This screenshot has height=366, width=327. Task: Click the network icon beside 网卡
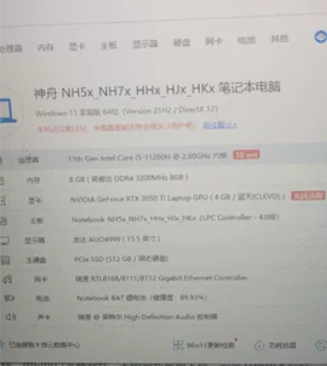tap(8, 279)
